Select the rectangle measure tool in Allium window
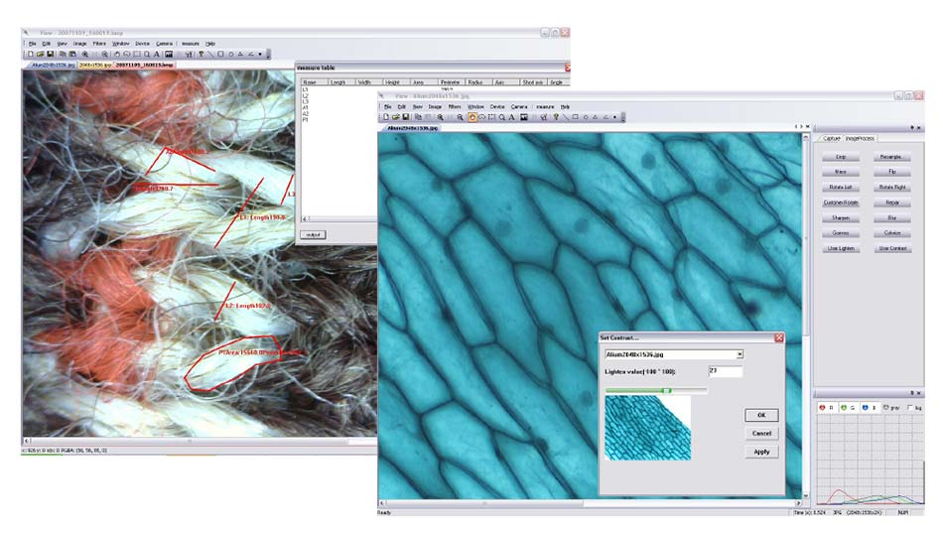 pos(575,117)
